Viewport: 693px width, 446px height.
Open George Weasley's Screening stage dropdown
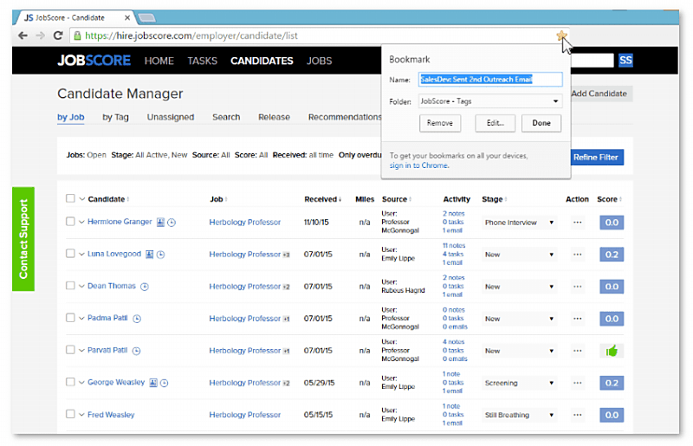(x=519, y=383)
